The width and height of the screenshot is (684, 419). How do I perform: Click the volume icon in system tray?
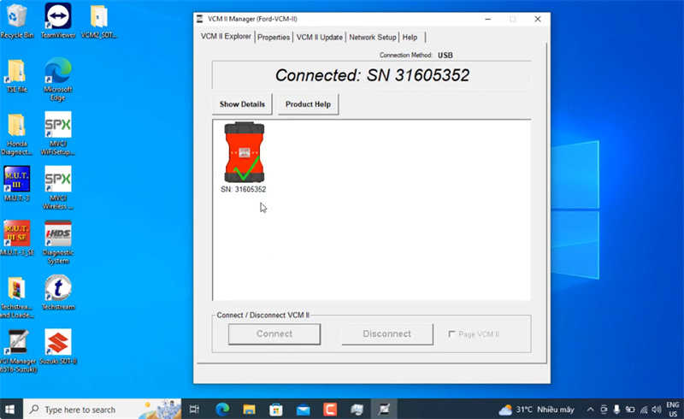click(x=657, y=410)
